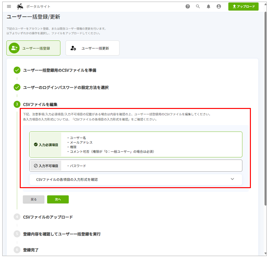
Task: Click the step 4 grey number badge
Action: [17, 217]
